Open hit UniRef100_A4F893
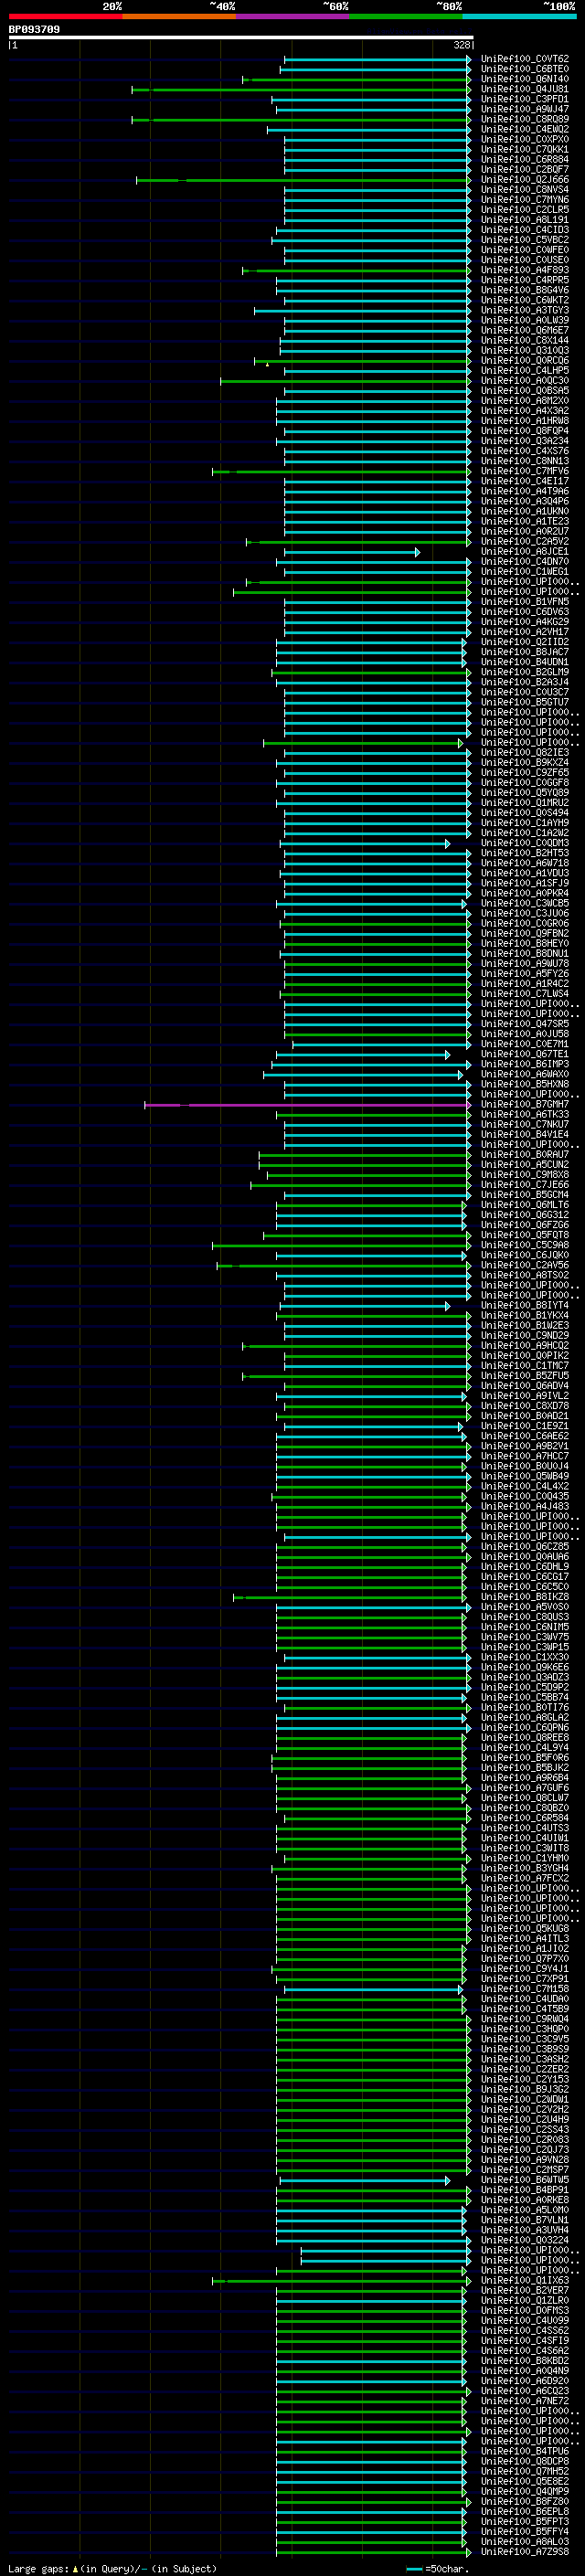Viewport: 585px width, 2576px height. tap(525, 270)
